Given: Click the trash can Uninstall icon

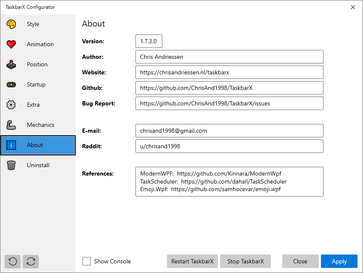Looking at the screenshot, I should 11,165.
